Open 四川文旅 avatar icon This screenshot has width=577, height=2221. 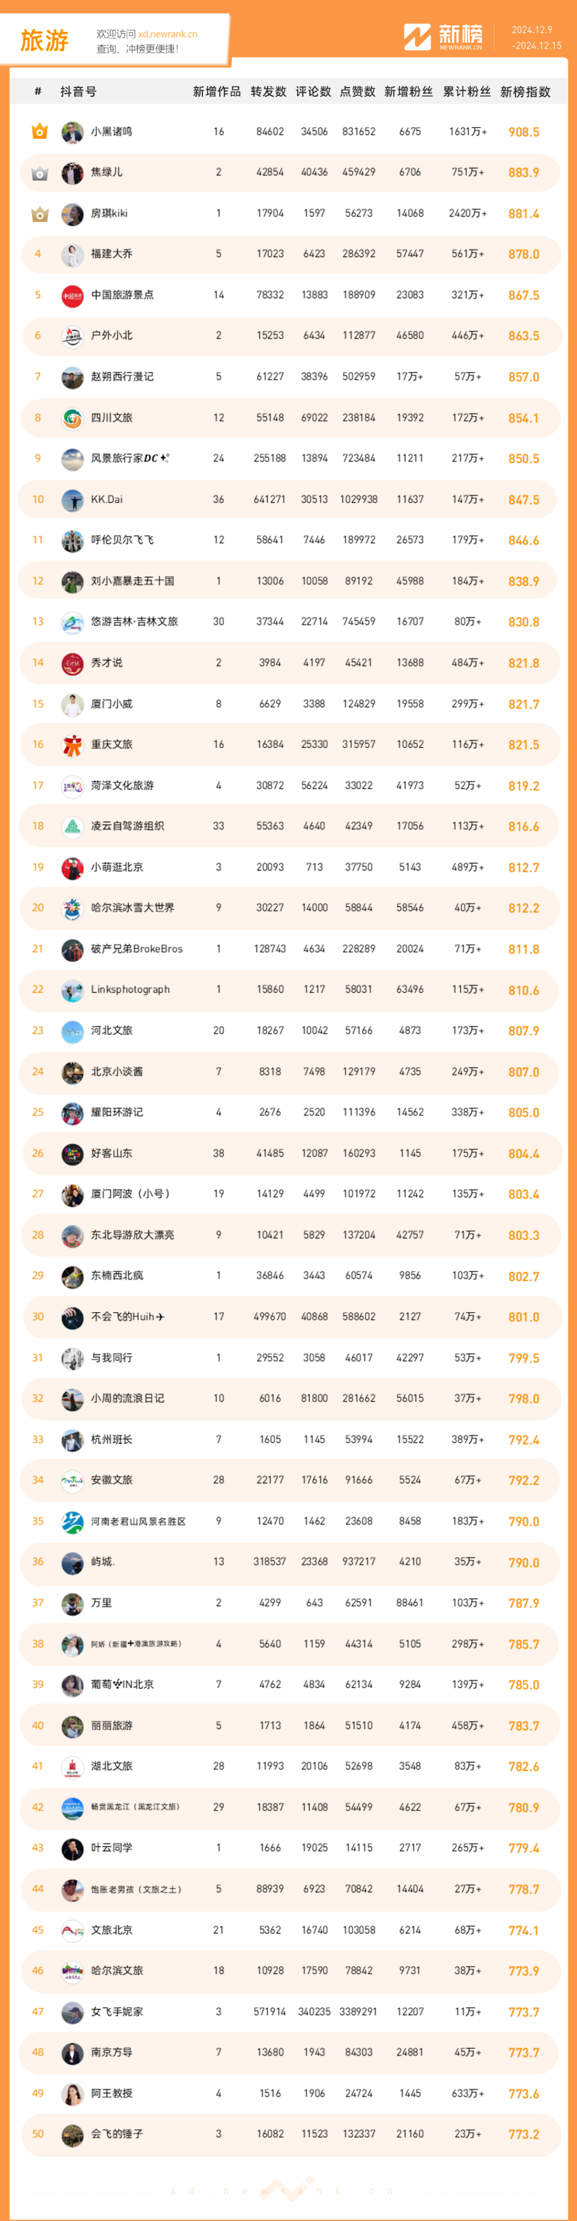73,418
